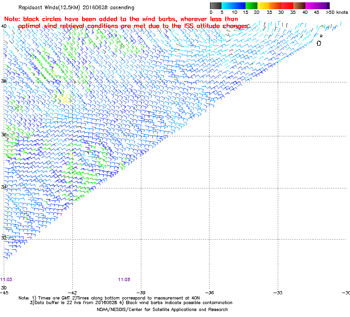Click the 'Data buffer is 22 hrs' footnote line
Screen dimensions: 350x317
[x=131, y=303]
